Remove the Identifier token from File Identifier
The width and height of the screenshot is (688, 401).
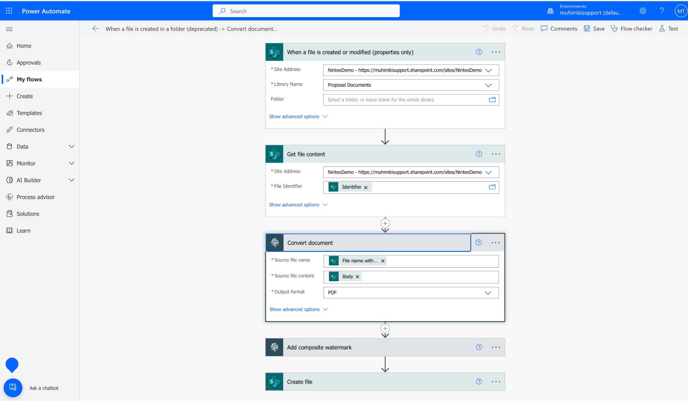coord(366,187)
